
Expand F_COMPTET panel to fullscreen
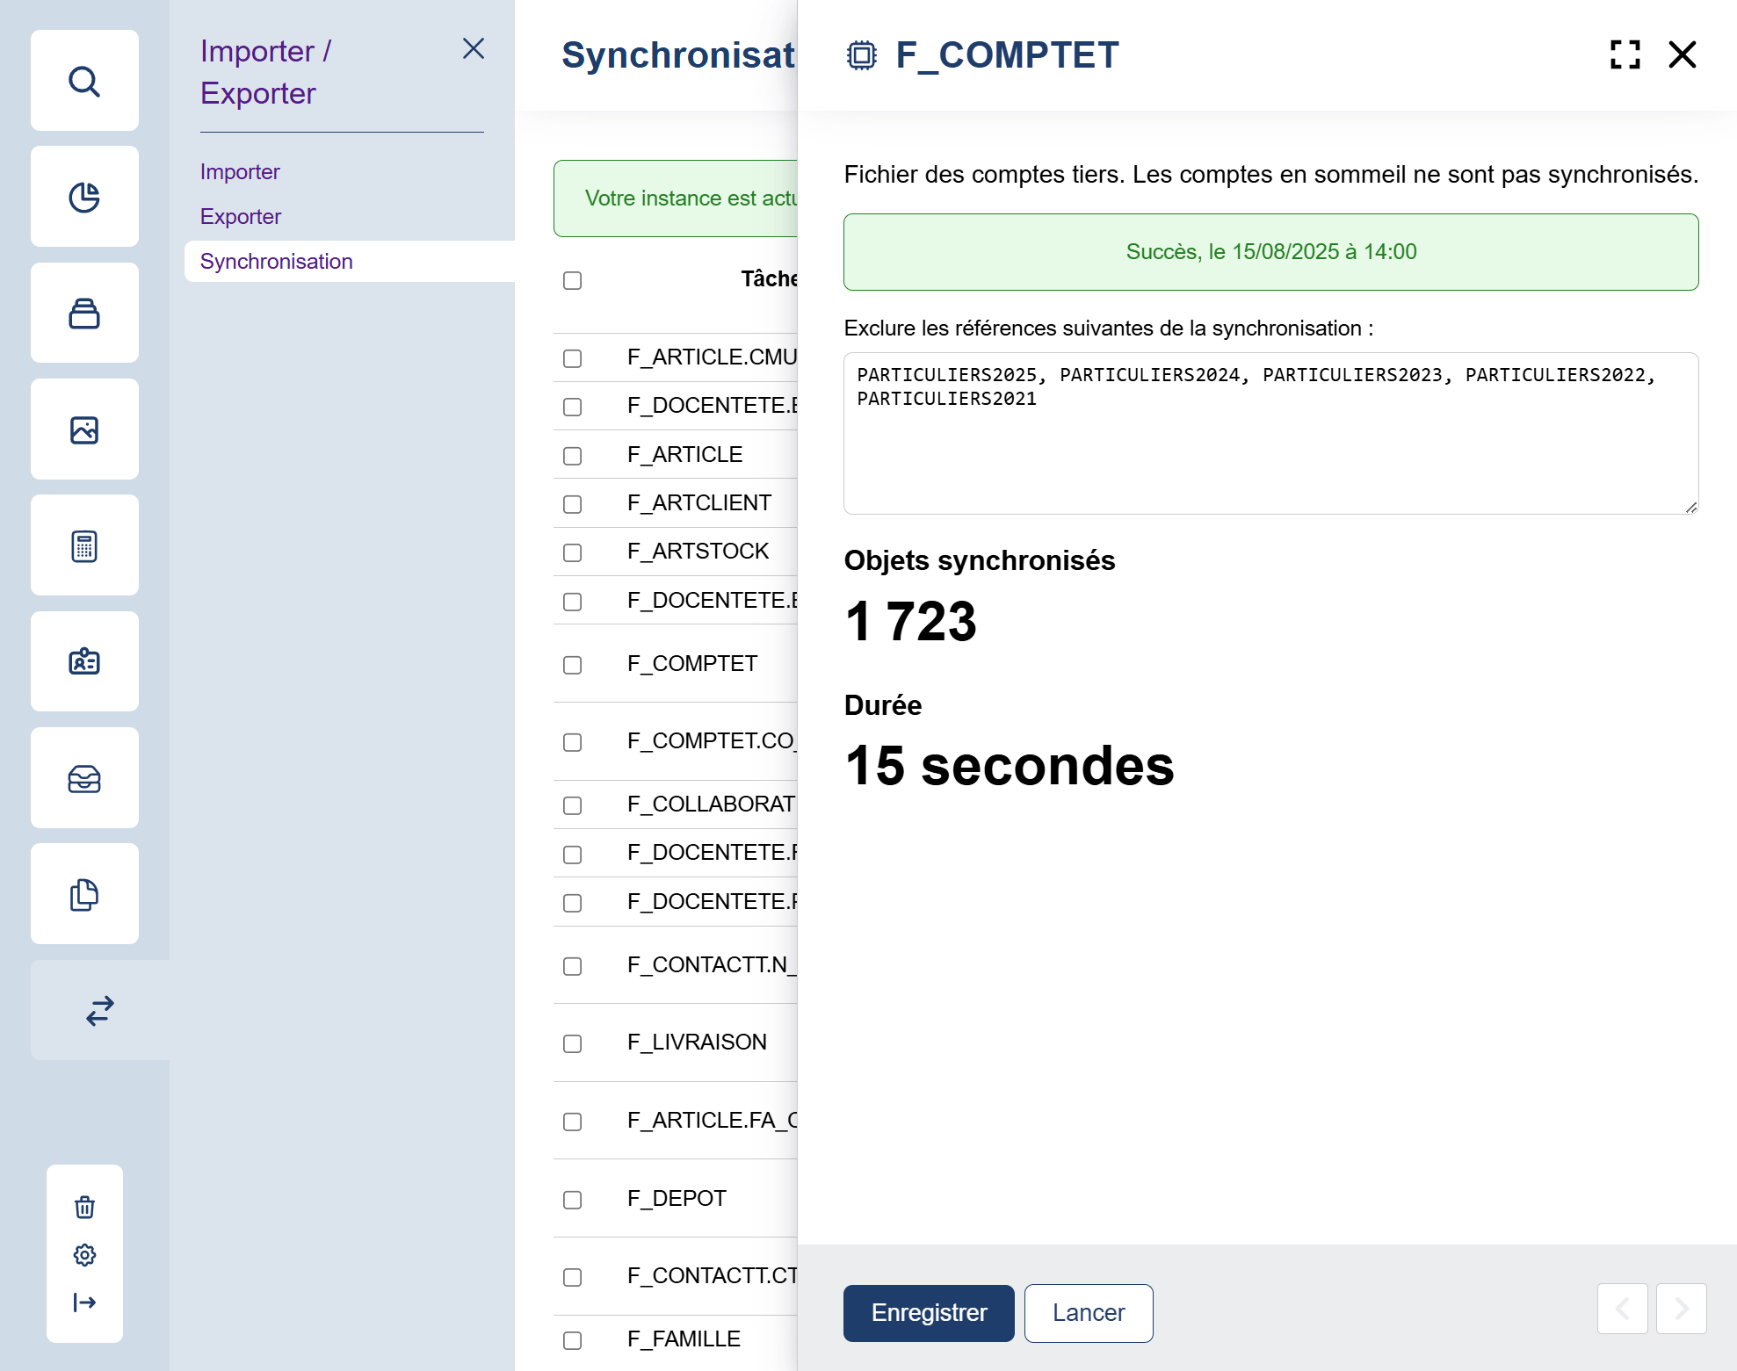pyautogui.click(x=1625, y=54)
